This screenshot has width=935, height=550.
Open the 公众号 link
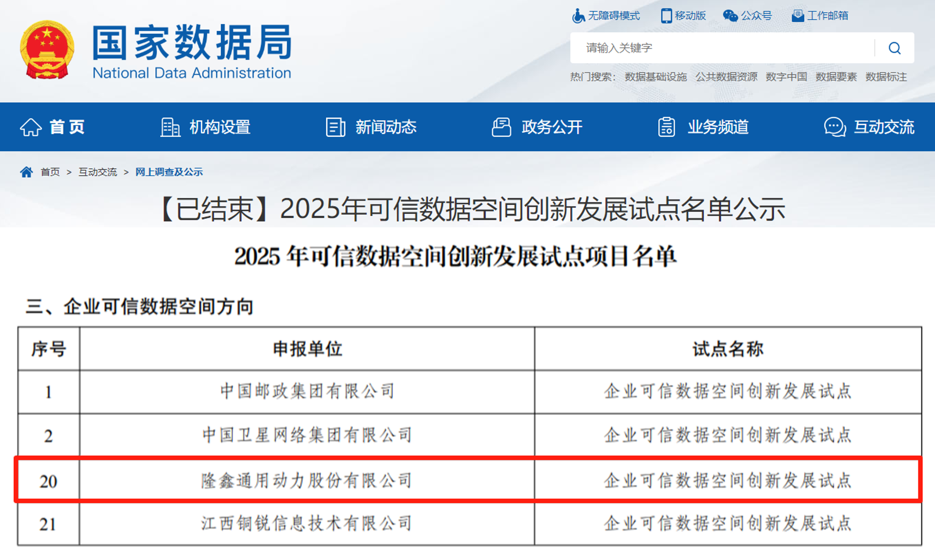coord(756,15)
